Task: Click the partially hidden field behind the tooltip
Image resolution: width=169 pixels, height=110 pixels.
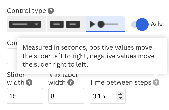Action: [12, 56]
